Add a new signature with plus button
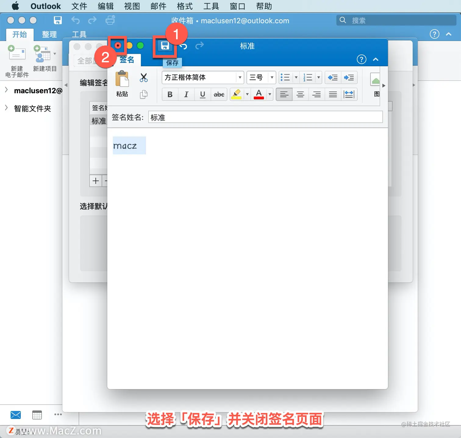461x438 pixels. [x=96, y=181]
